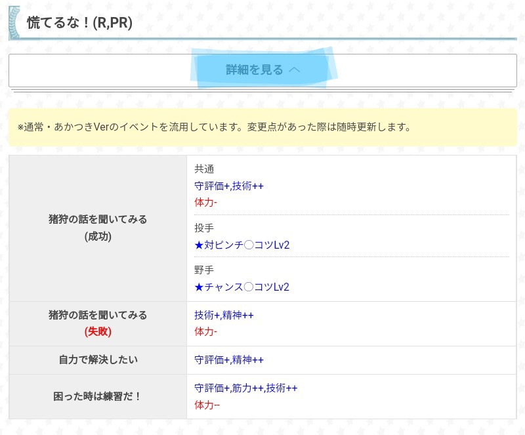Select the 困った時は練習だ！ choice cell
The image size is (525, 435).
point(98,396)
